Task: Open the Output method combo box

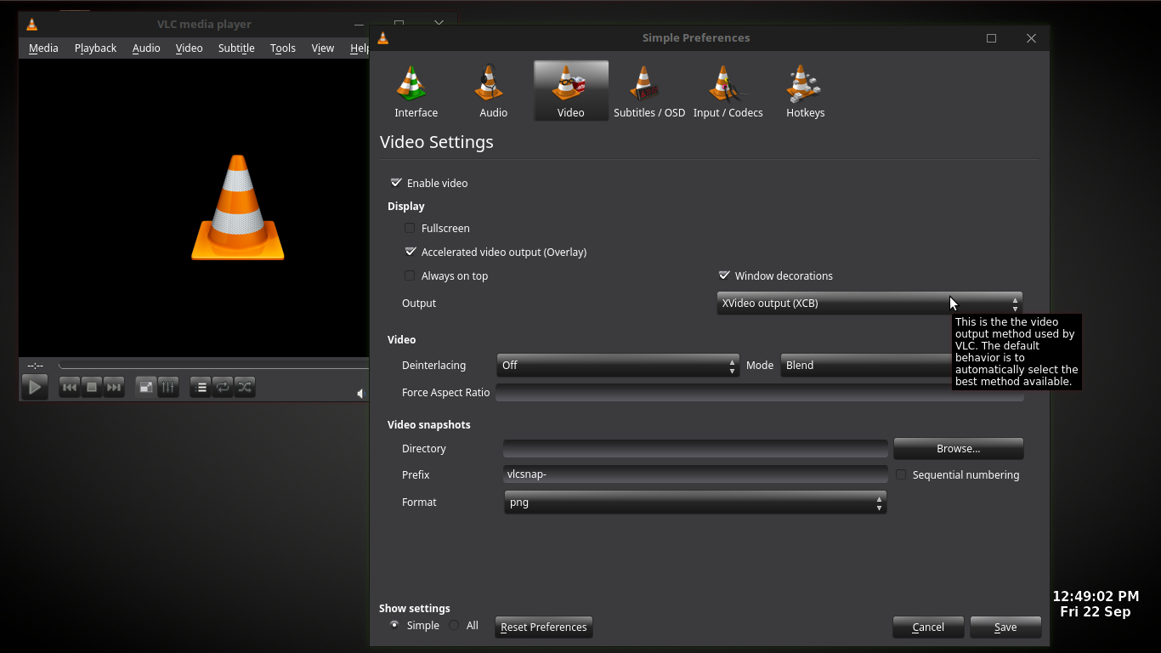Action: point(869,304)
